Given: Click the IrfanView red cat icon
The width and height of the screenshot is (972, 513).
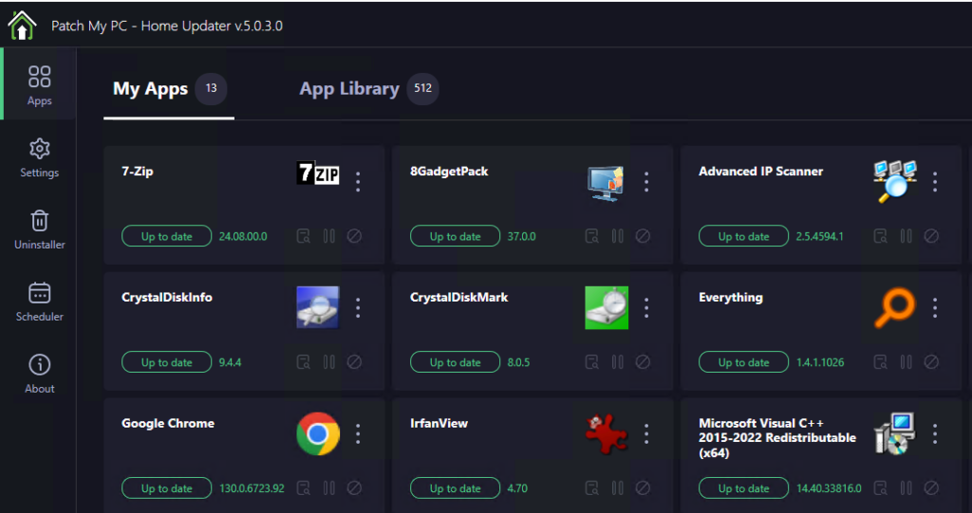Looking at the screenshot, I should point(607,433).
